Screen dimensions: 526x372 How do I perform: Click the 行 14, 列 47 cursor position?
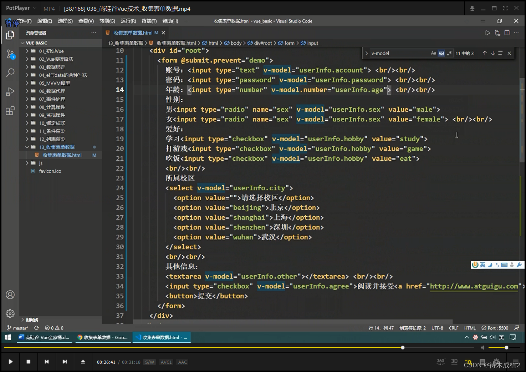click(x=381, y=328)
